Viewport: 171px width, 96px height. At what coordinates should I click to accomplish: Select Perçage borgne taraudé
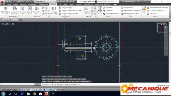tap(68, 14)
